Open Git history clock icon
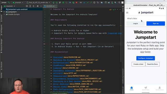This screenshot has width=167, height=94. pos(94,2)
